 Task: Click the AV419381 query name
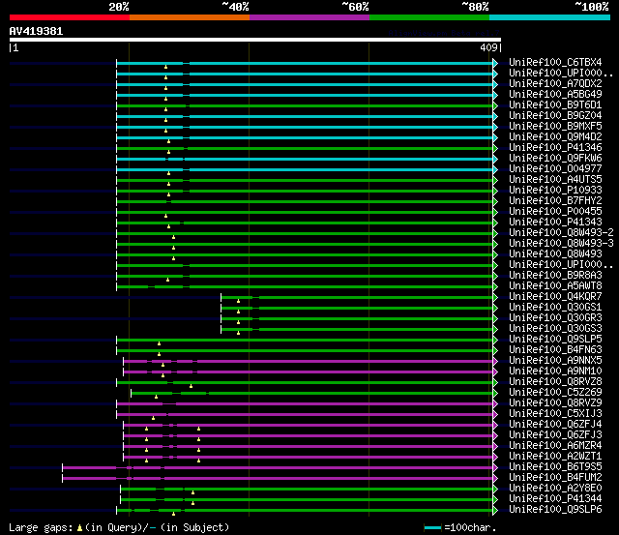click(x=36, y=31)
